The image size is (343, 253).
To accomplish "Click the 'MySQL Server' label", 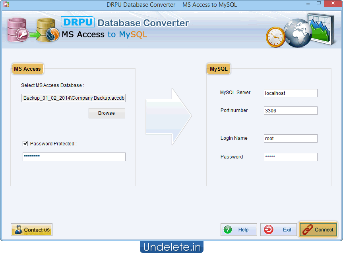I will [x=235, y=93].
